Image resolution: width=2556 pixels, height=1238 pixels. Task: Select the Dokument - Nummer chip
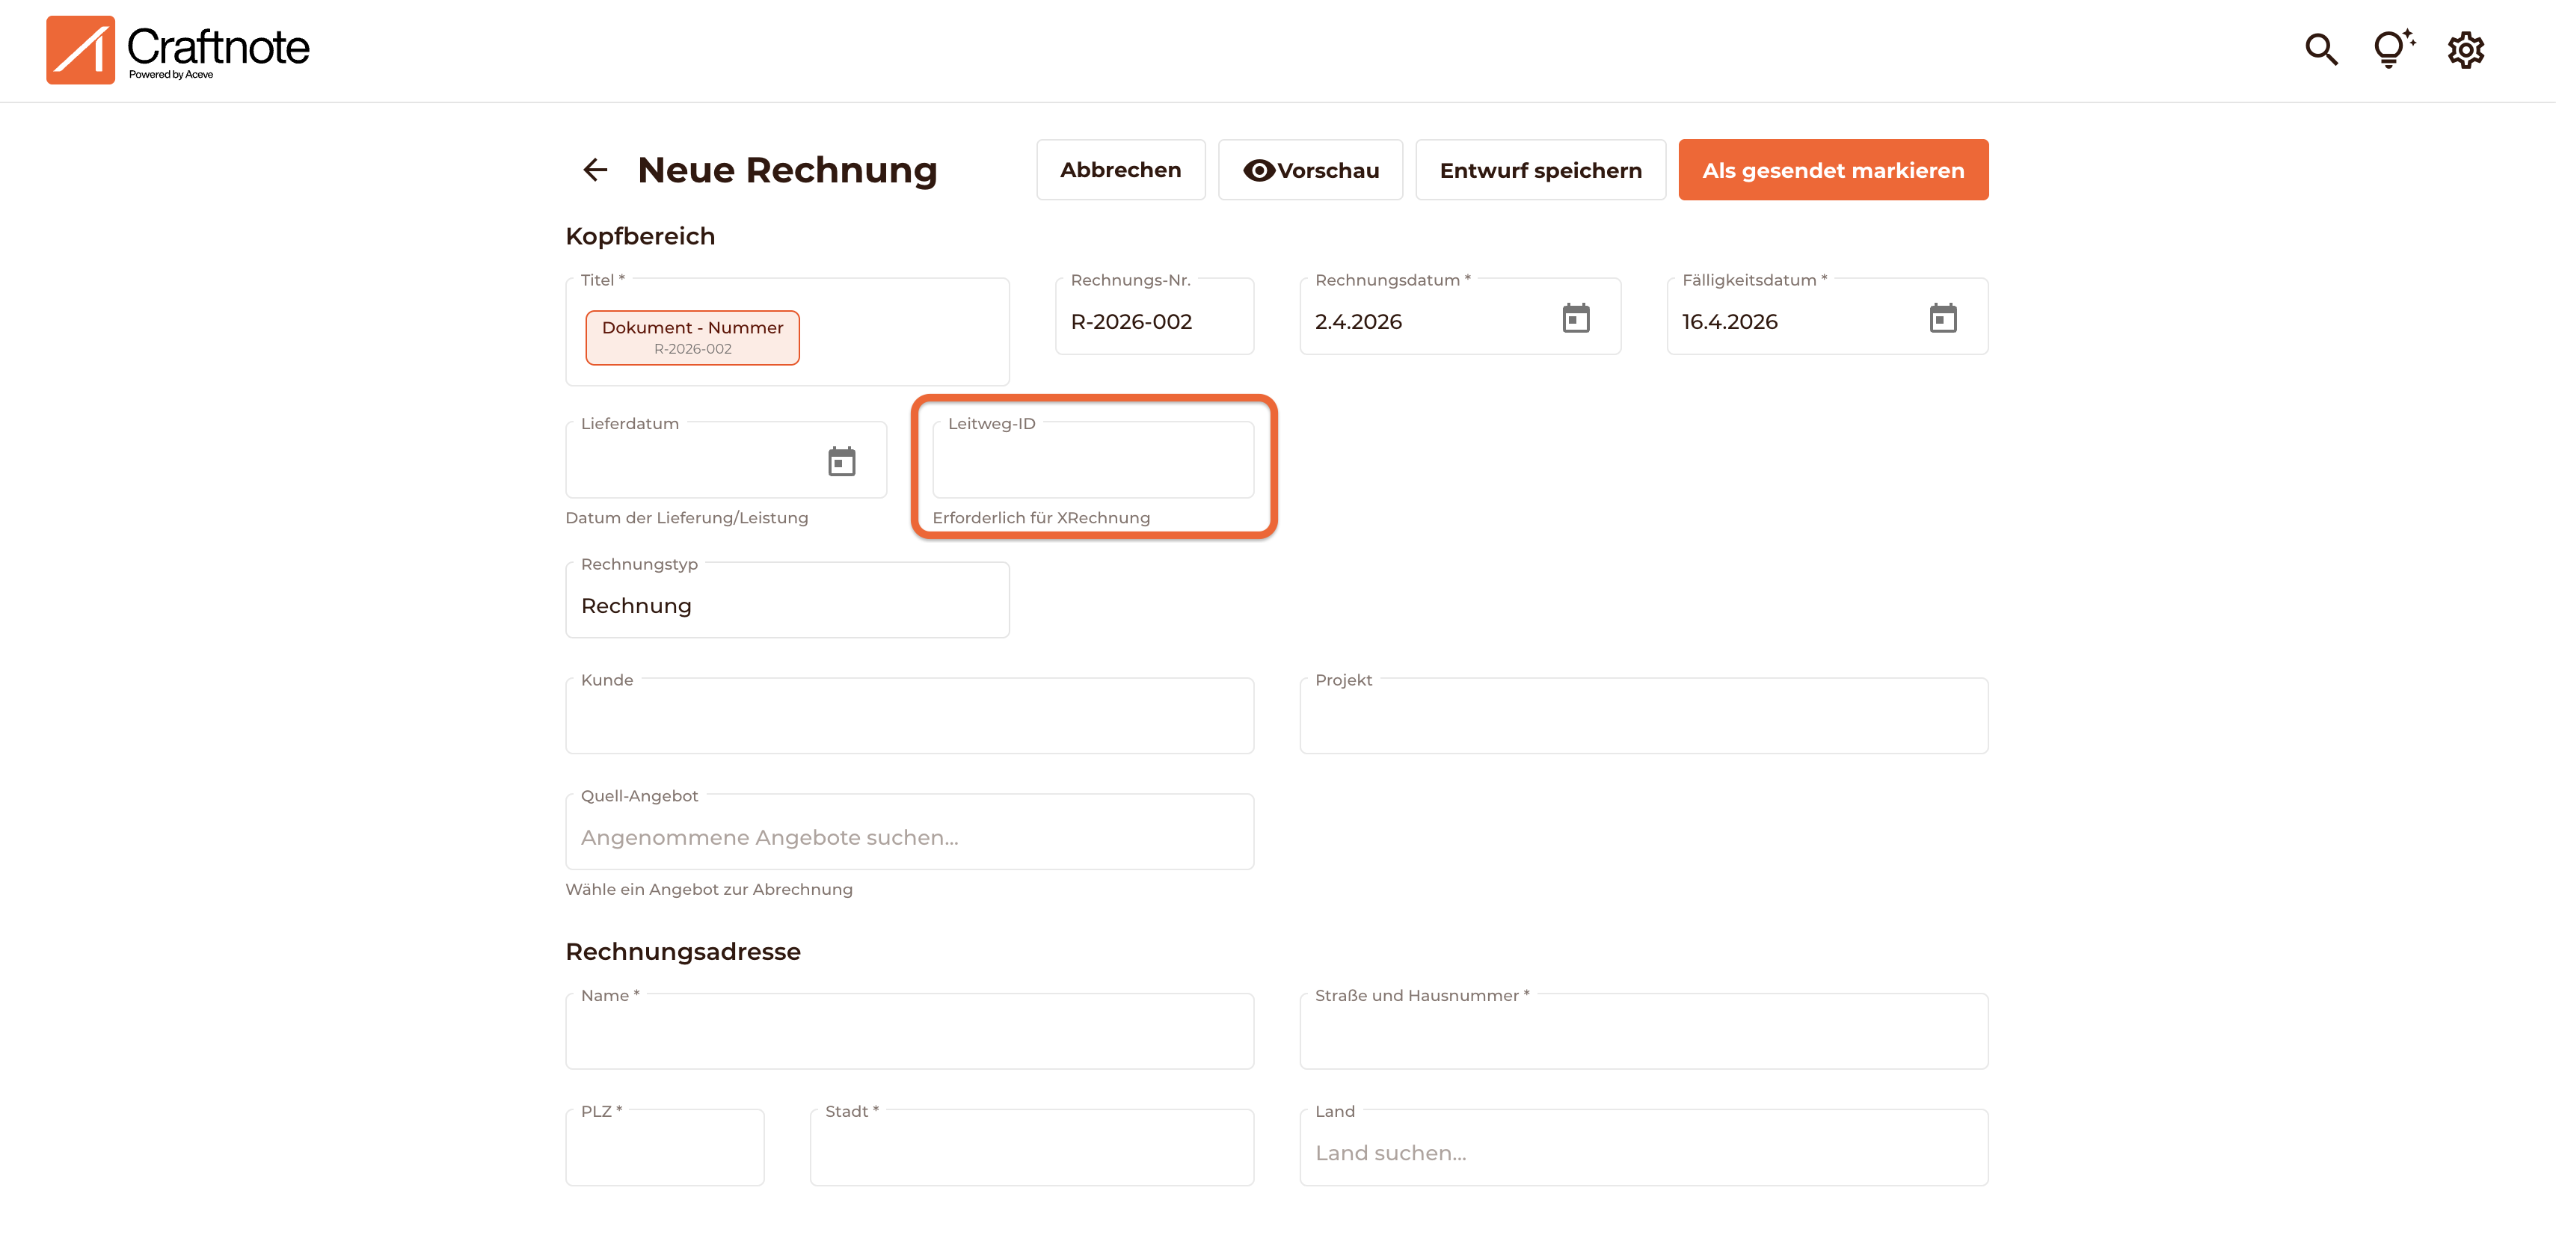[x=692, y=337]
